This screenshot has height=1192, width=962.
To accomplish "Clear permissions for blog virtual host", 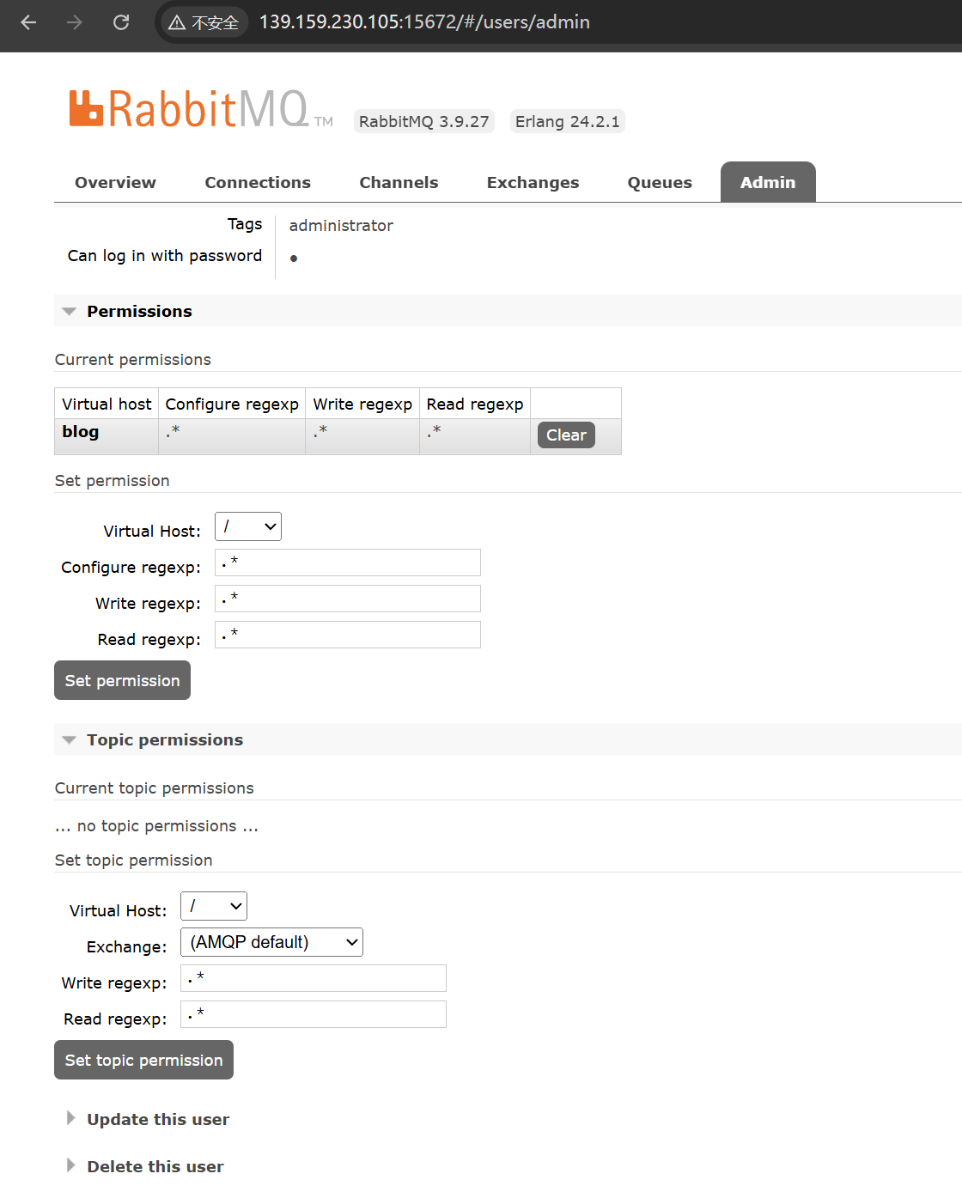I will click(x=566, y=435).
